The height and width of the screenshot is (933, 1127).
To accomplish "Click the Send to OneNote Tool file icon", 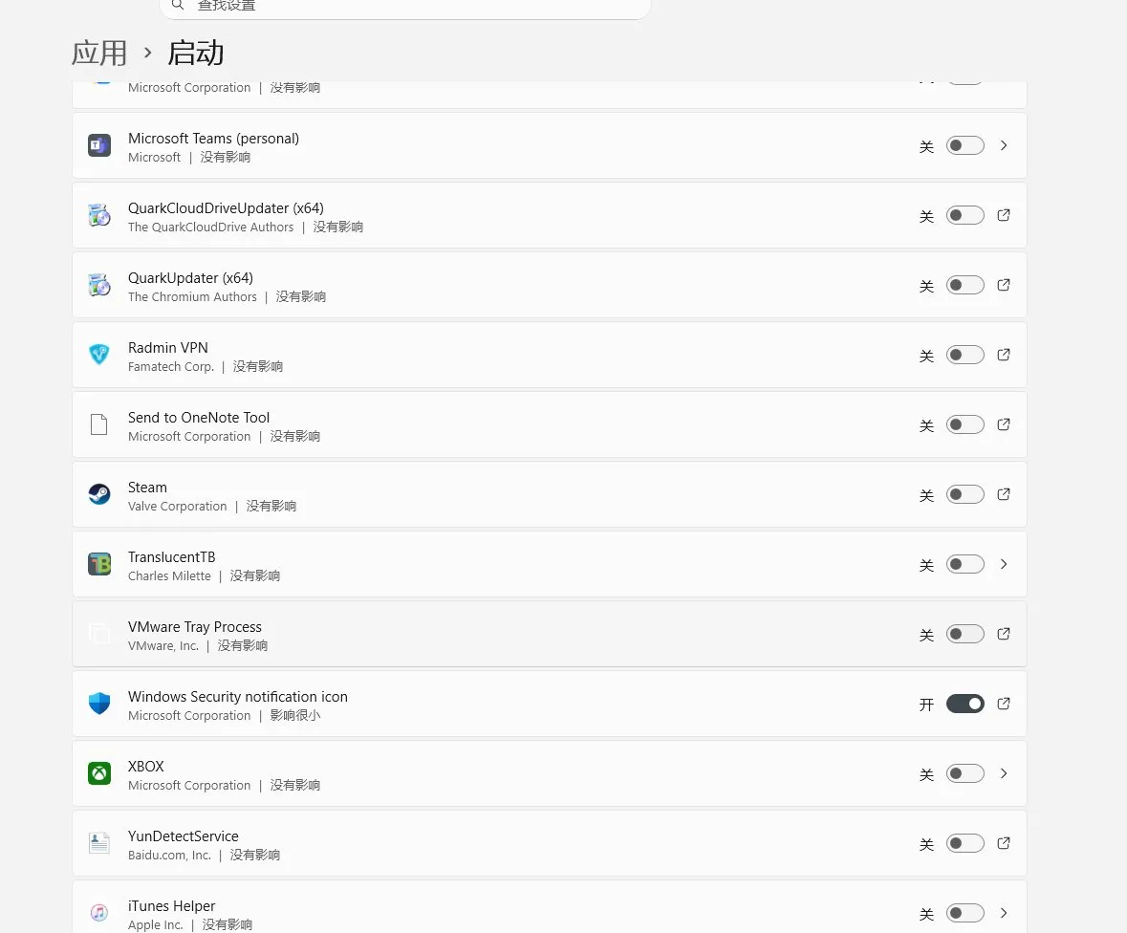I will pyautogui.click(x=99, y=424).
